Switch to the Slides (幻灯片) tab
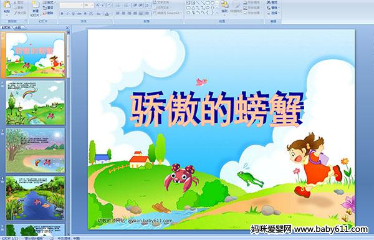This screenshot has height=240, width=374. click(x=6, y=27)
